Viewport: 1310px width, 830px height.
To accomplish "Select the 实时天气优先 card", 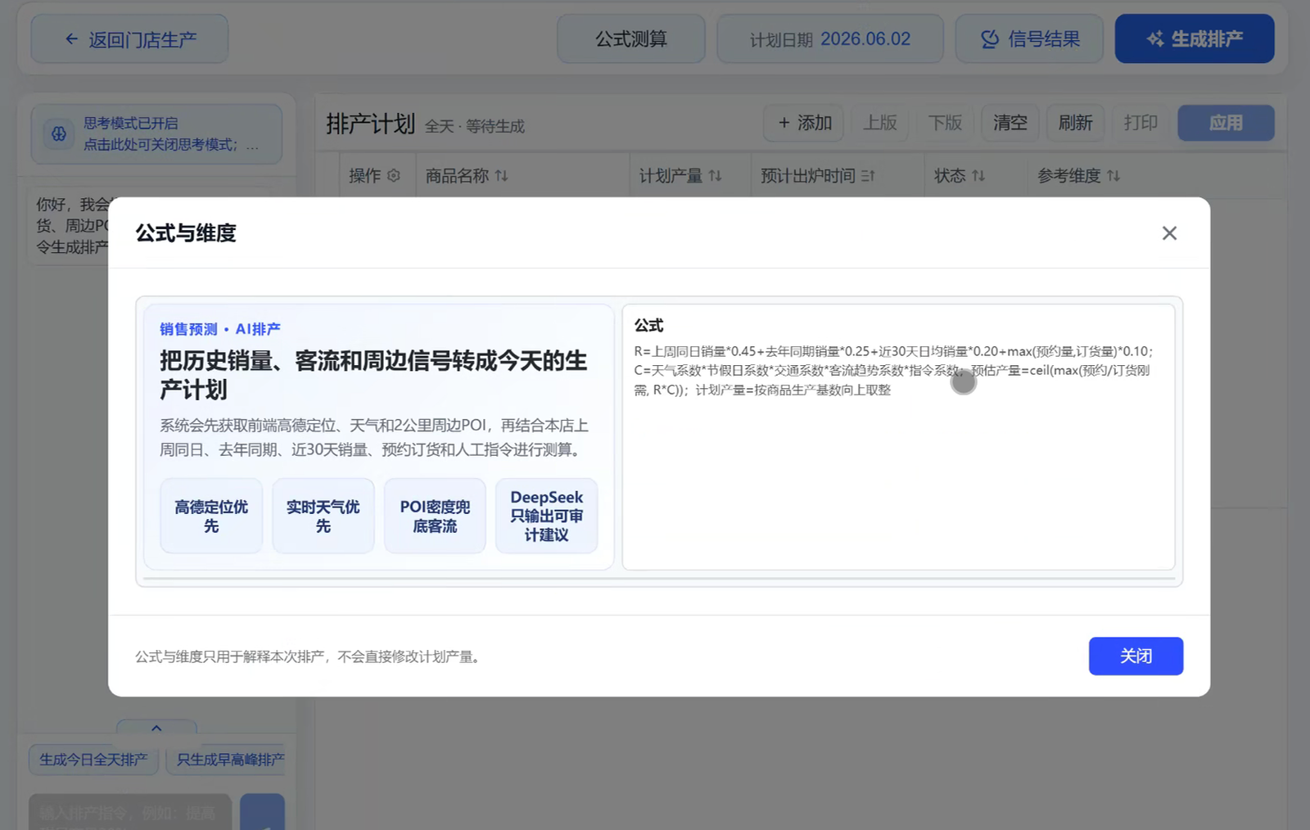I will tap(323, 516).
